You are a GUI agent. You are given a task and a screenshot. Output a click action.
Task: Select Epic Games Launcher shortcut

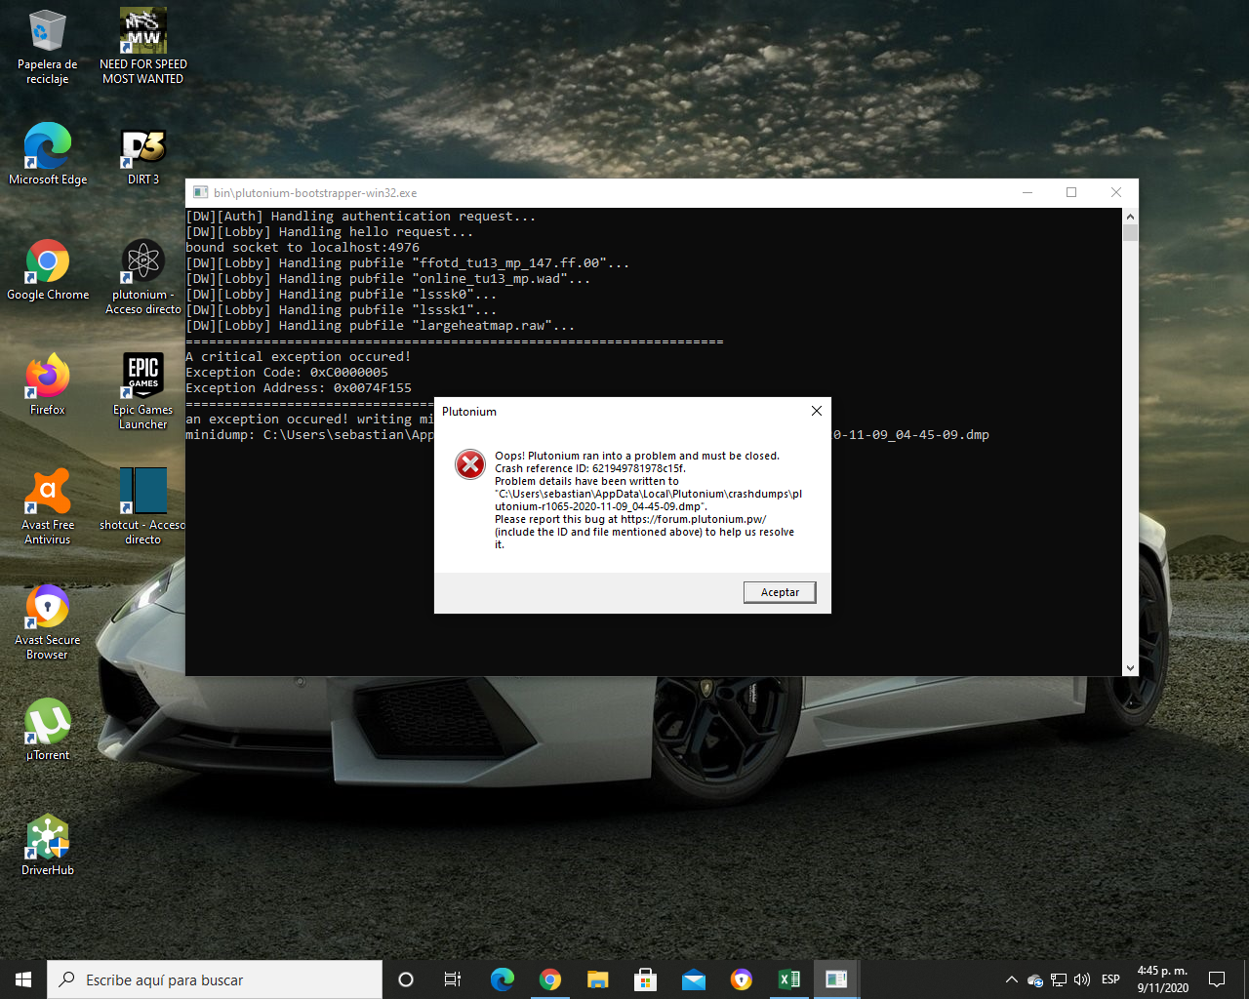(143, 392)
